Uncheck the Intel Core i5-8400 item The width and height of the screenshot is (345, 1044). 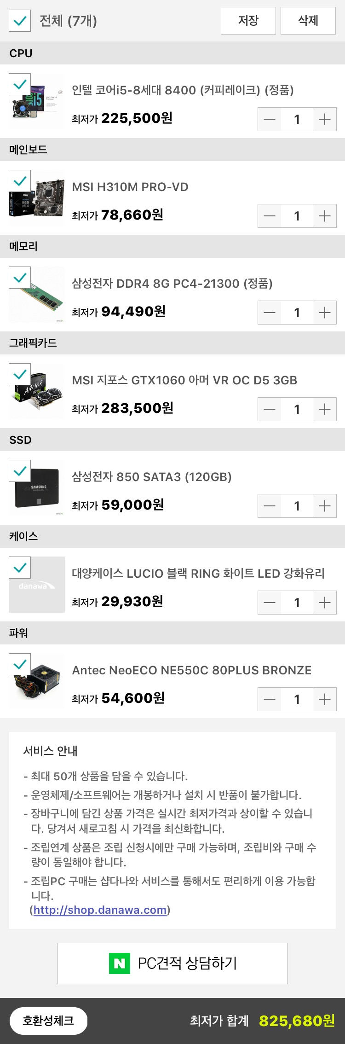(20, 84)
